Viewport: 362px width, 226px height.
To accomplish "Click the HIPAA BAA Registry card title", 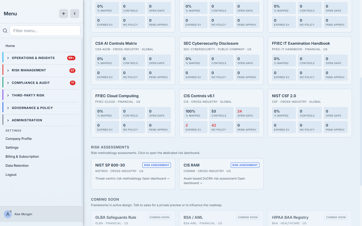I will [x=290, y=217].
